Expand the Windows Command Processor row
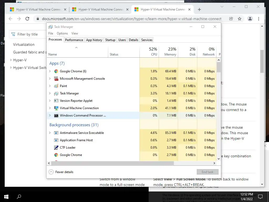Viewport: 269px width, 202px height. pos(50,116)
